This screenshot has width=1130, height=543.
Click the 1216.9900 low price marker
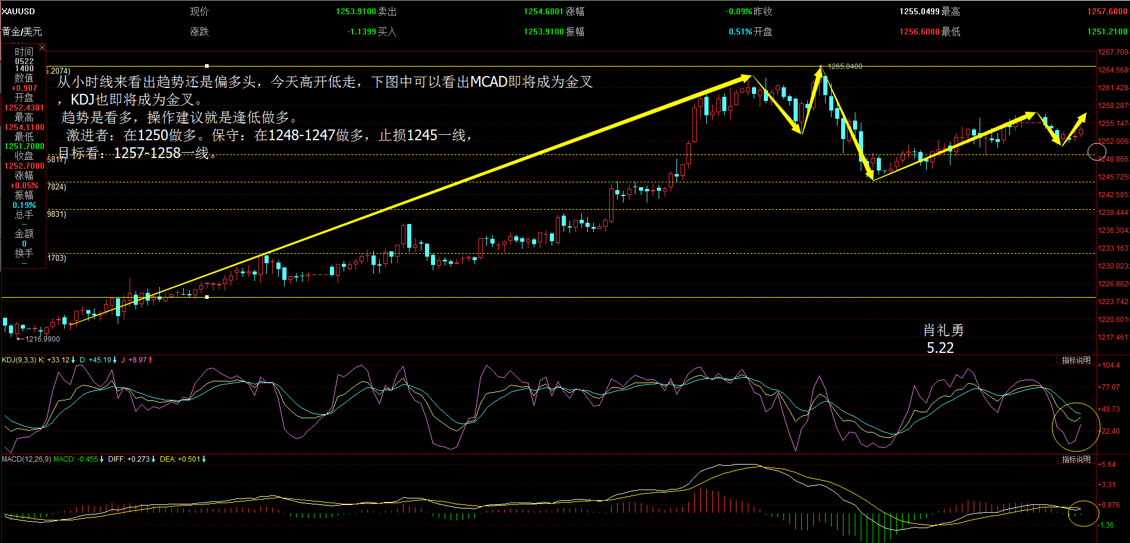[42, 339]
